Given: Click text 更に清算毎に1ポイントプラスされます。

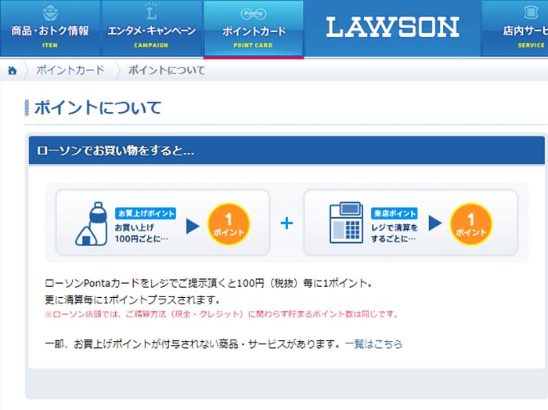Looking at the screenshot, I should pos(133,299).
